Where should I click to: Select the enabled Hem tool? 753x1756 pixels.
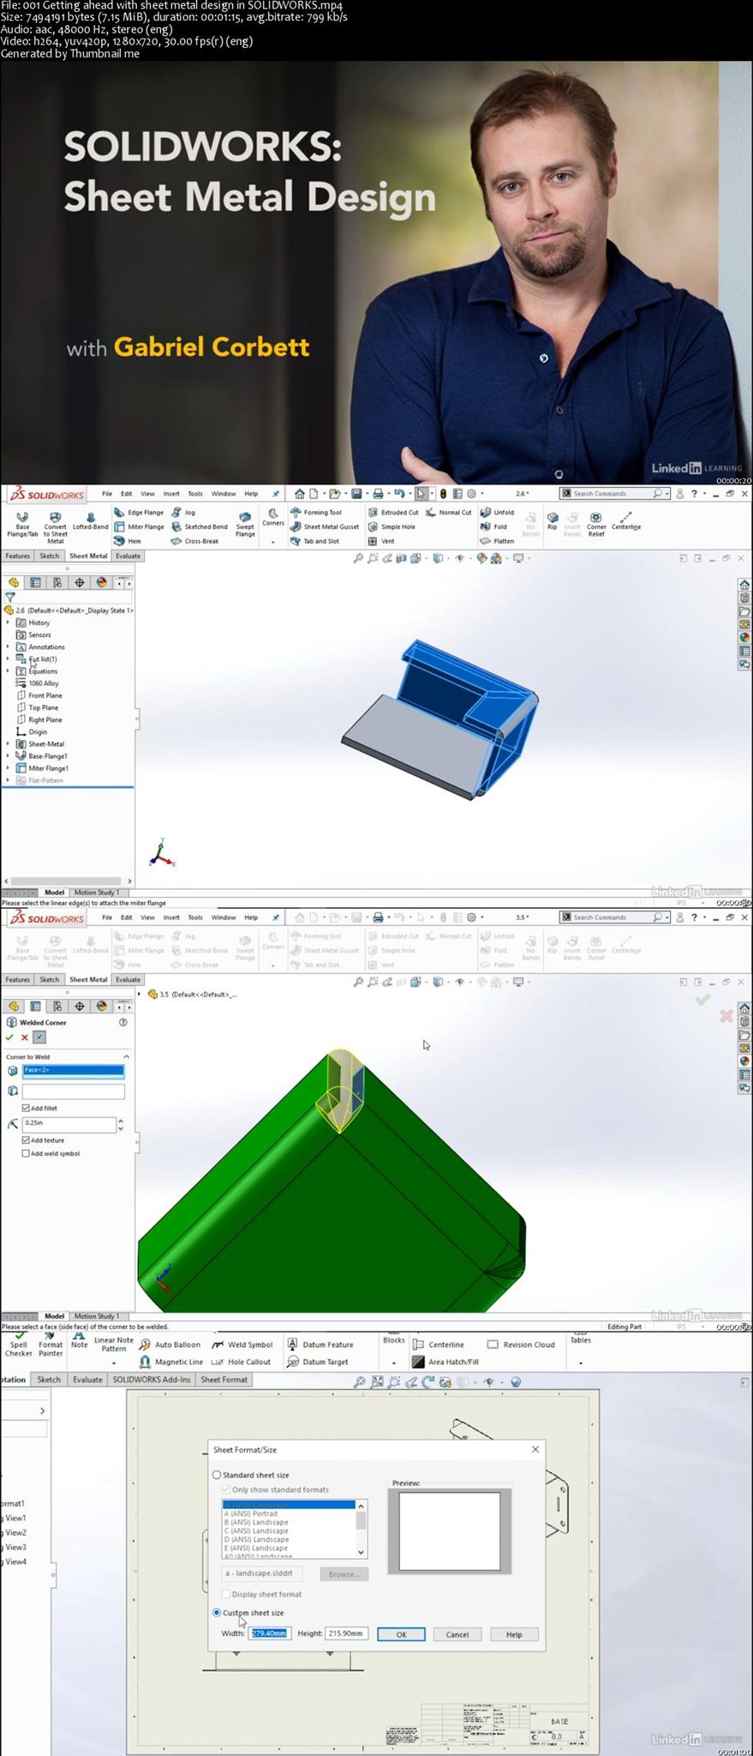coord(128,541)
